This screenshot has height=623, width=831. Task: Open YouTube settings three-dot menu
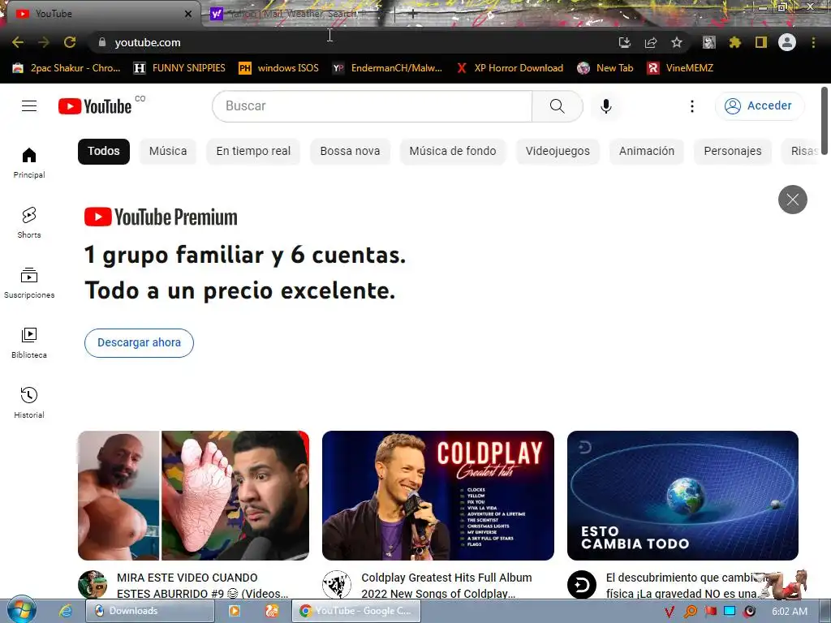point(691,106)
